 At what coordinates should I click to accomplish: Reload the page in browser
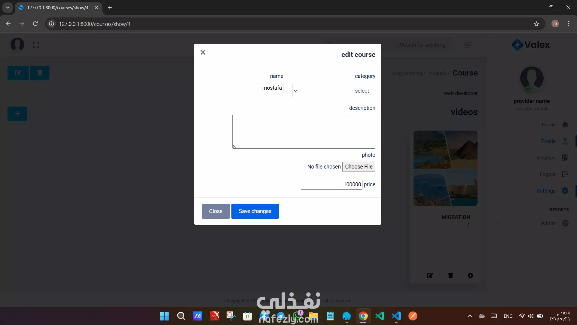[x=35, y=24]
